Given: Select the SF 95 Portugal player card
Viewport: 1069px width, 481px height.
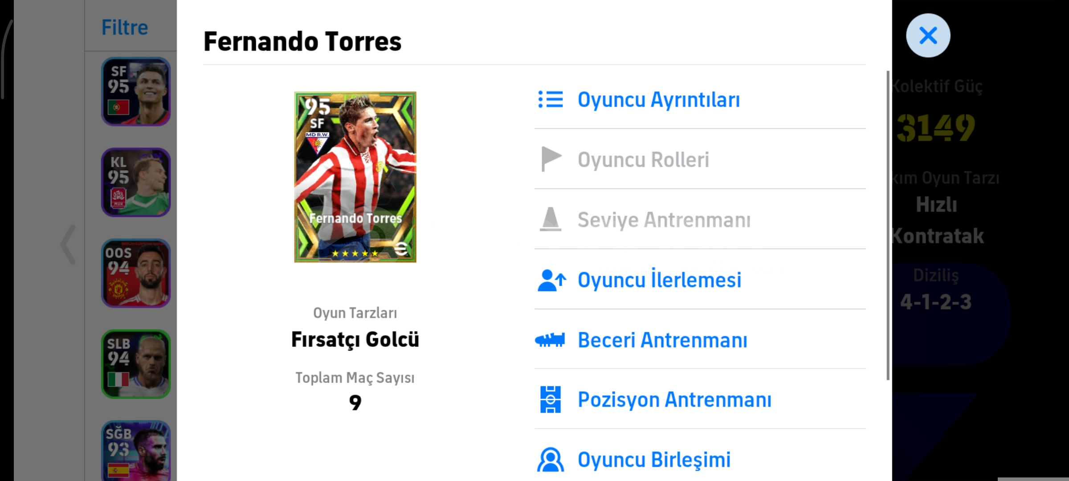Looking at the screenshot, I should [136, 92].
